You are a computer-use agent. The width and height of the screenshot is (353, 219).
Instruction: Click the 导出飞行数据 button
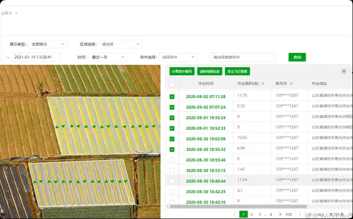(x=237, y=71)
